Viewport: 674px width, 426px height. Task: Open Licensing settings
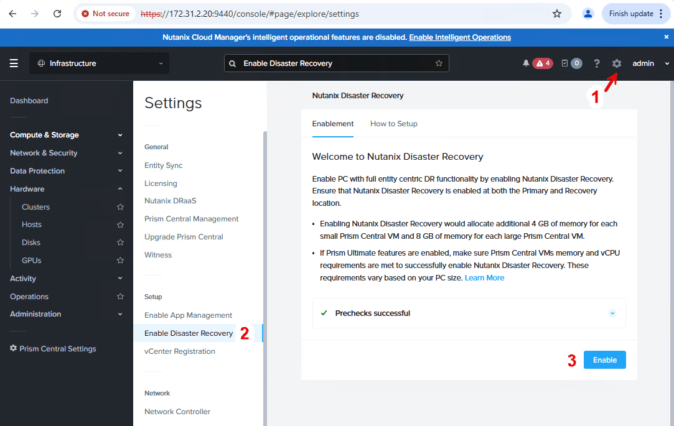[x=161, y=183]
